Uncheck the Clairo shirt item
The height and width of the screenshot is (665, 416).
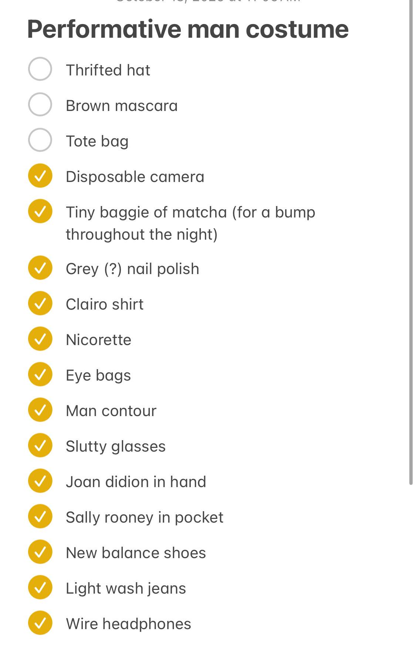click(x=40, y=303)
